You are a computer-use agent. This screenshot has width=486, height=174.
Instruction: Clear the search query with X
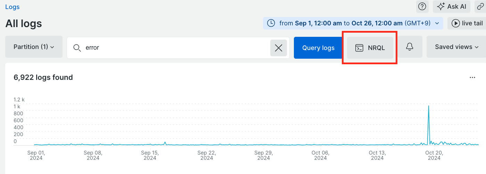(279, 48)
